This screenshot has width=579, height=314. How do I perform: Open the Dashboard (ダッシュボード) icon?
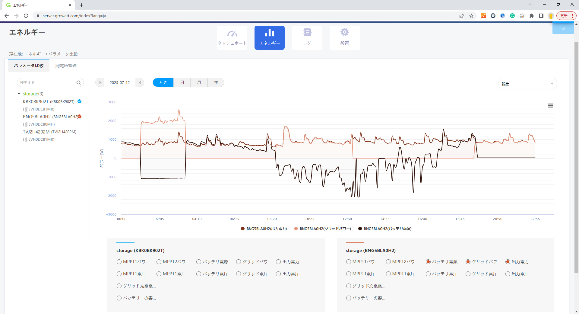tap(232, 37)
